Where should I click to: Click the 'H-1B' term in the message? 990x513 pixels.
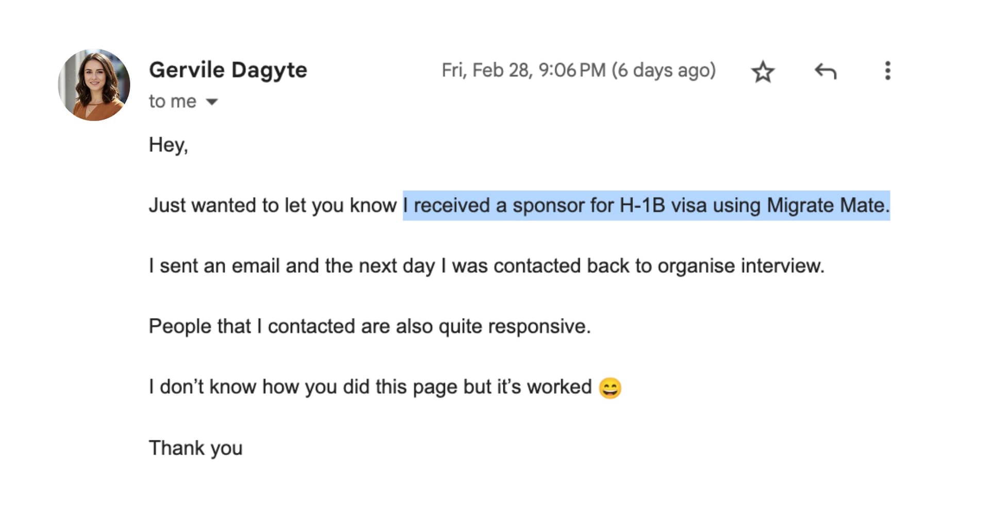click(x=642, y=206)
